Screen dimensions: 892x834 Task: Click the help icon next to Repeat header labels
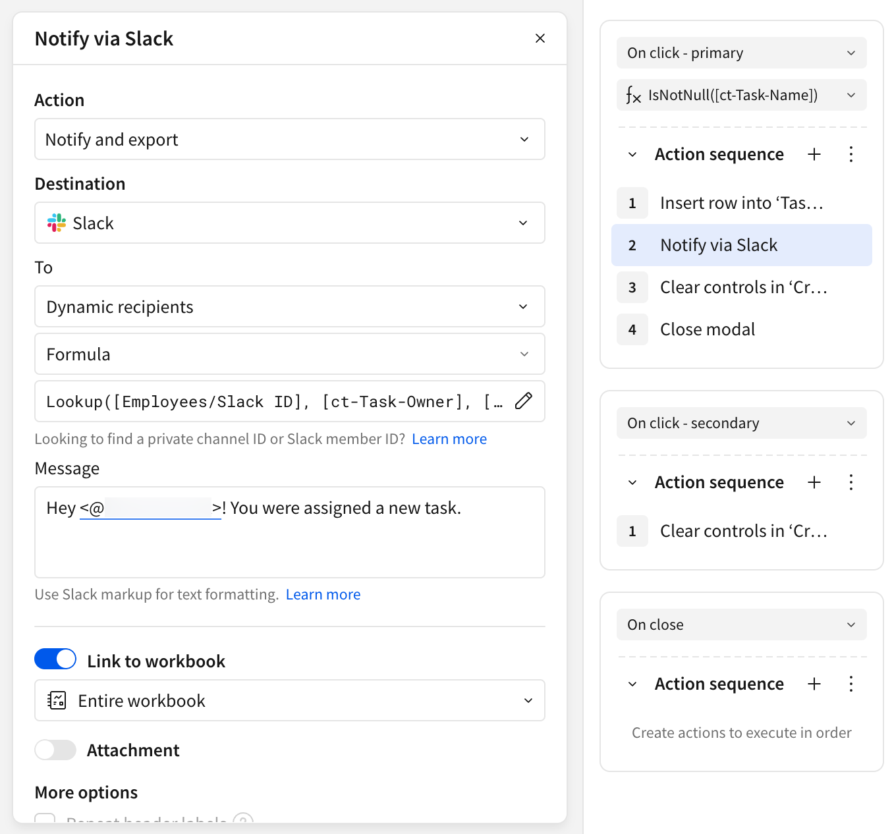coord(243,820)
